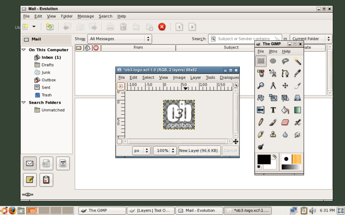Select the Eraser tool in GIMP
This screenshot has height=215, width=345.
coord(285,122)
